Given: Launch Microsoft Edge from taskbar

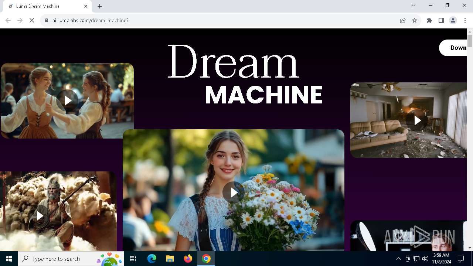Looking at the screenshot, I should click(152, 259).
